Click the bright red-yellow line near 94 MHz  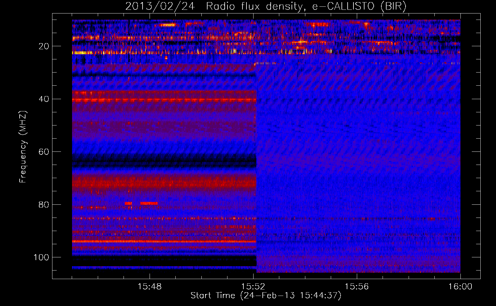164,241
